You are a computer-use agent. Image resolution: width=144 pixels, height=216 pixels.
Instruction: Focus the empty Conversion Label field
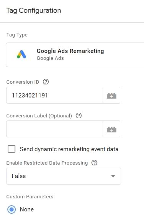[x=55, y=129]
